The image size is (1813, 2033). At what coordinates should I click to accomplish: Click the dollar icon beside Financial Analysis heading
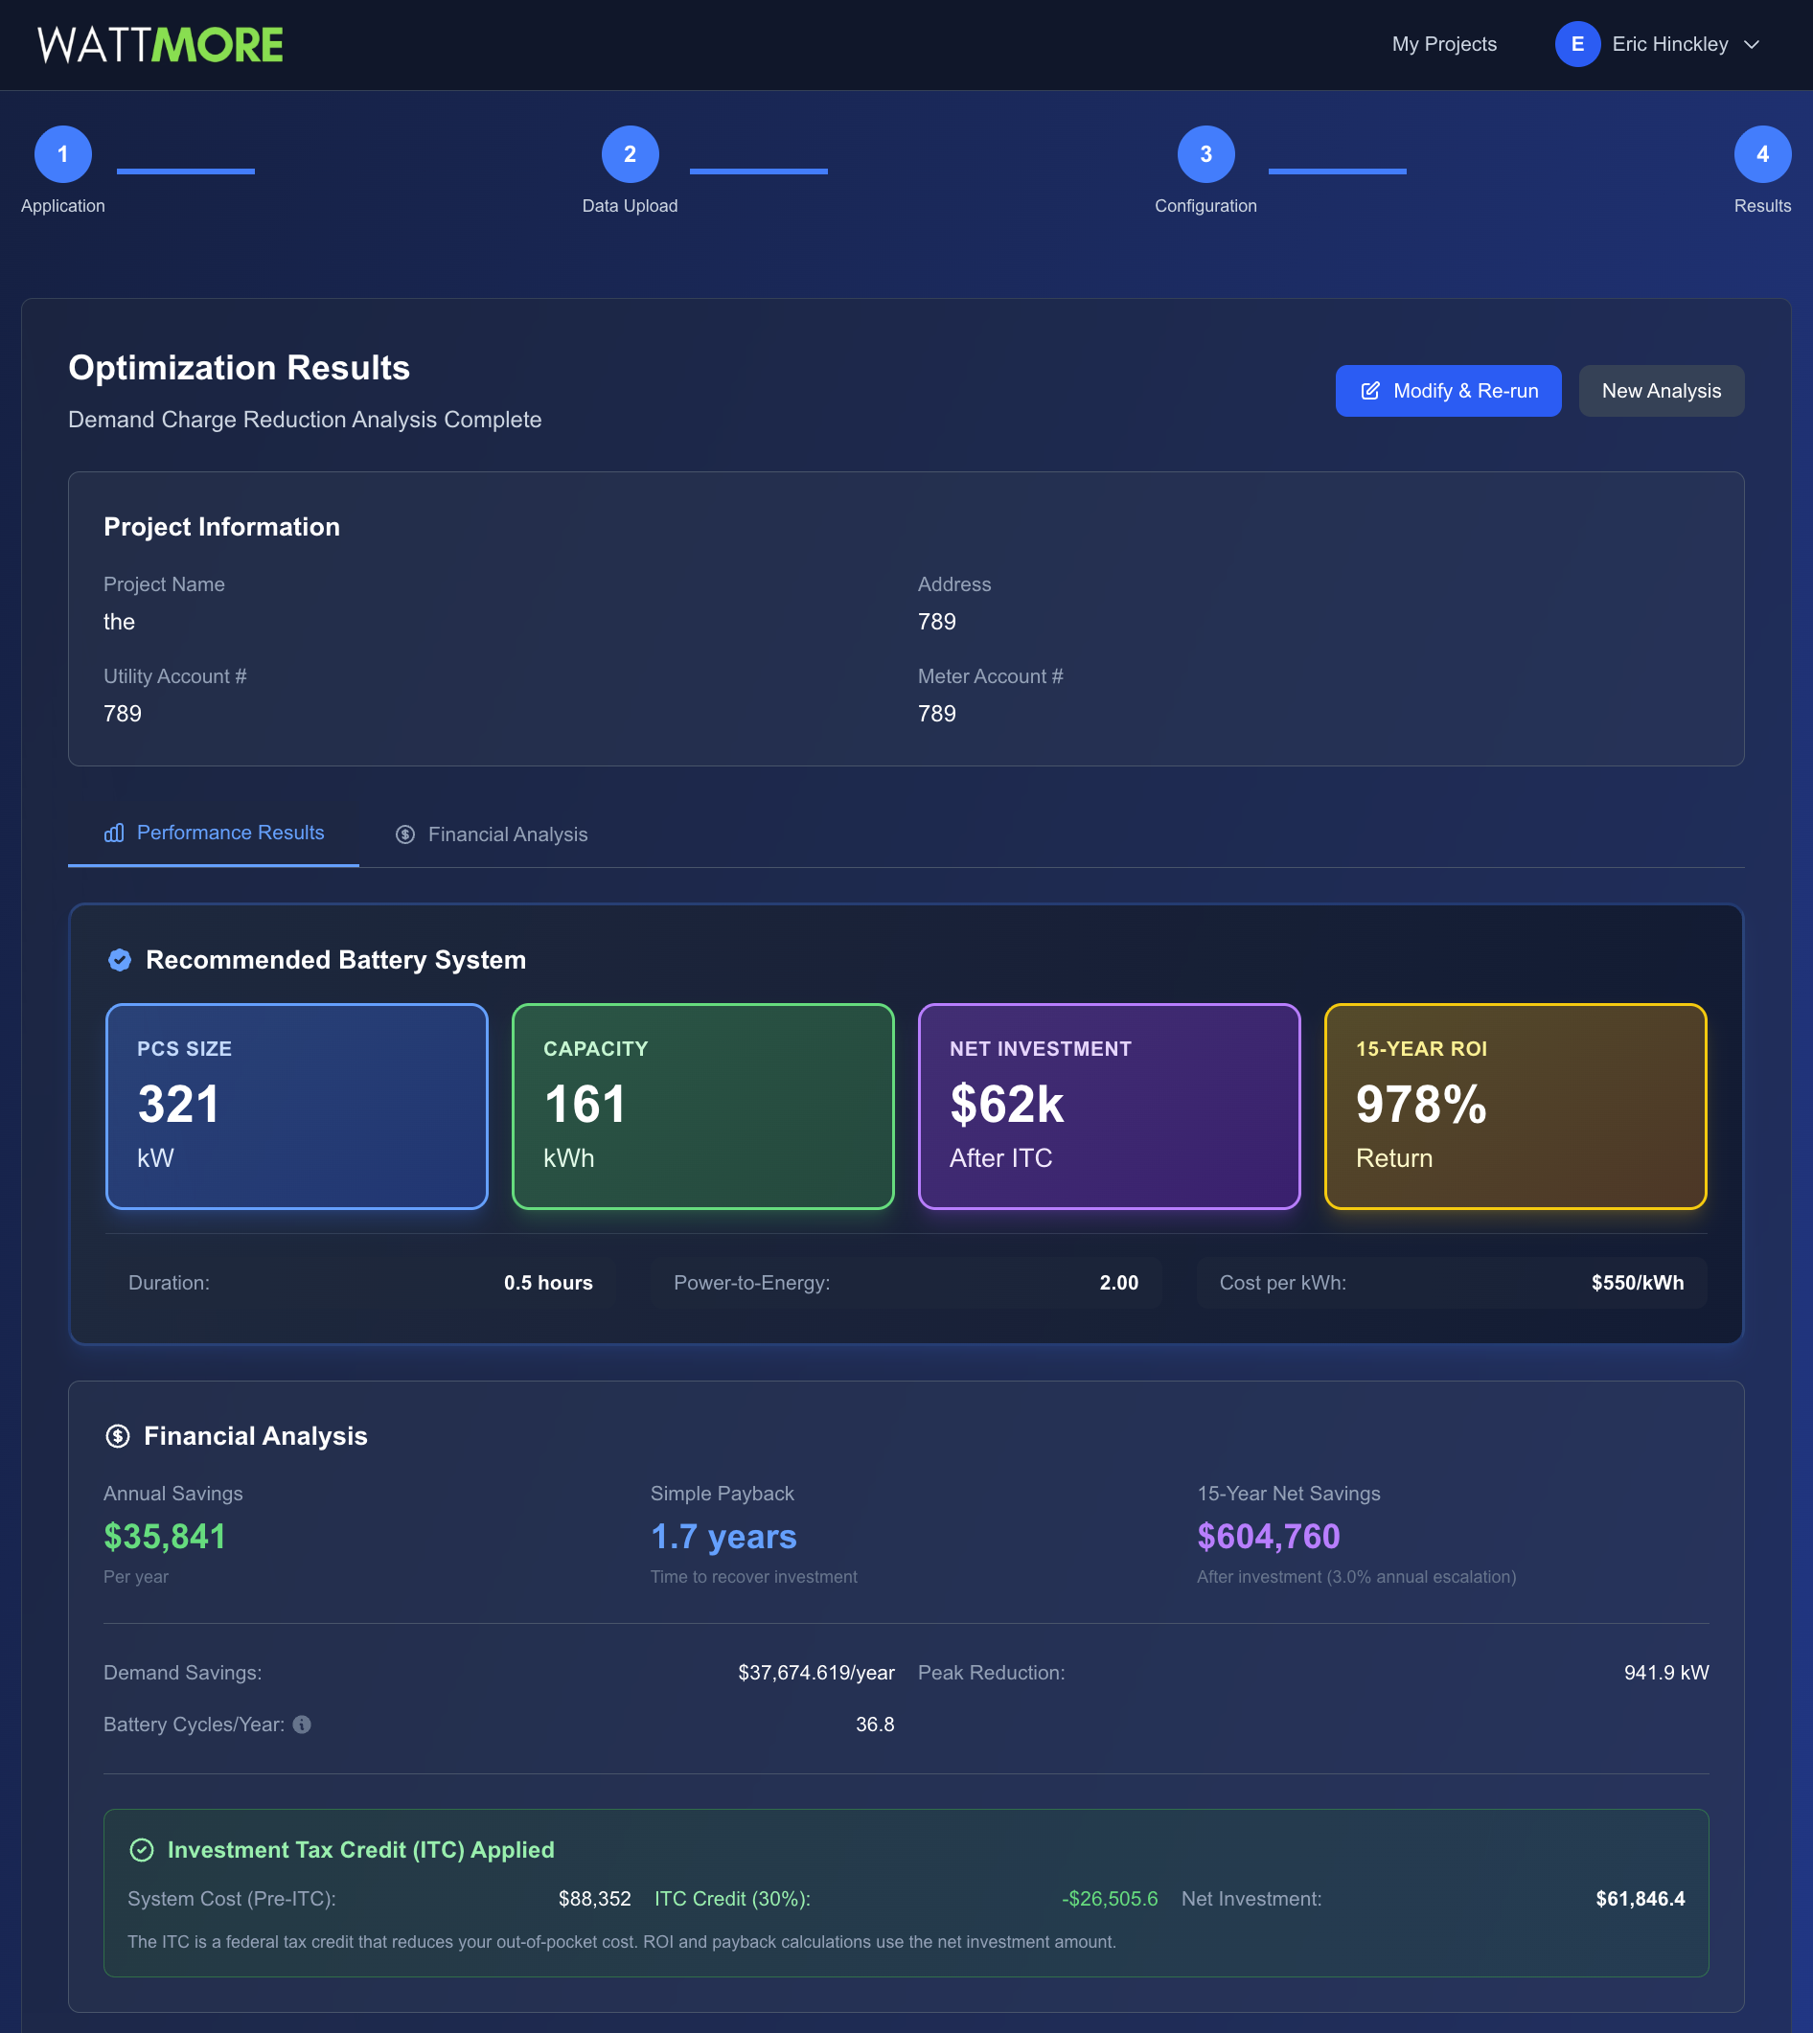click(x=118, y=1435)
